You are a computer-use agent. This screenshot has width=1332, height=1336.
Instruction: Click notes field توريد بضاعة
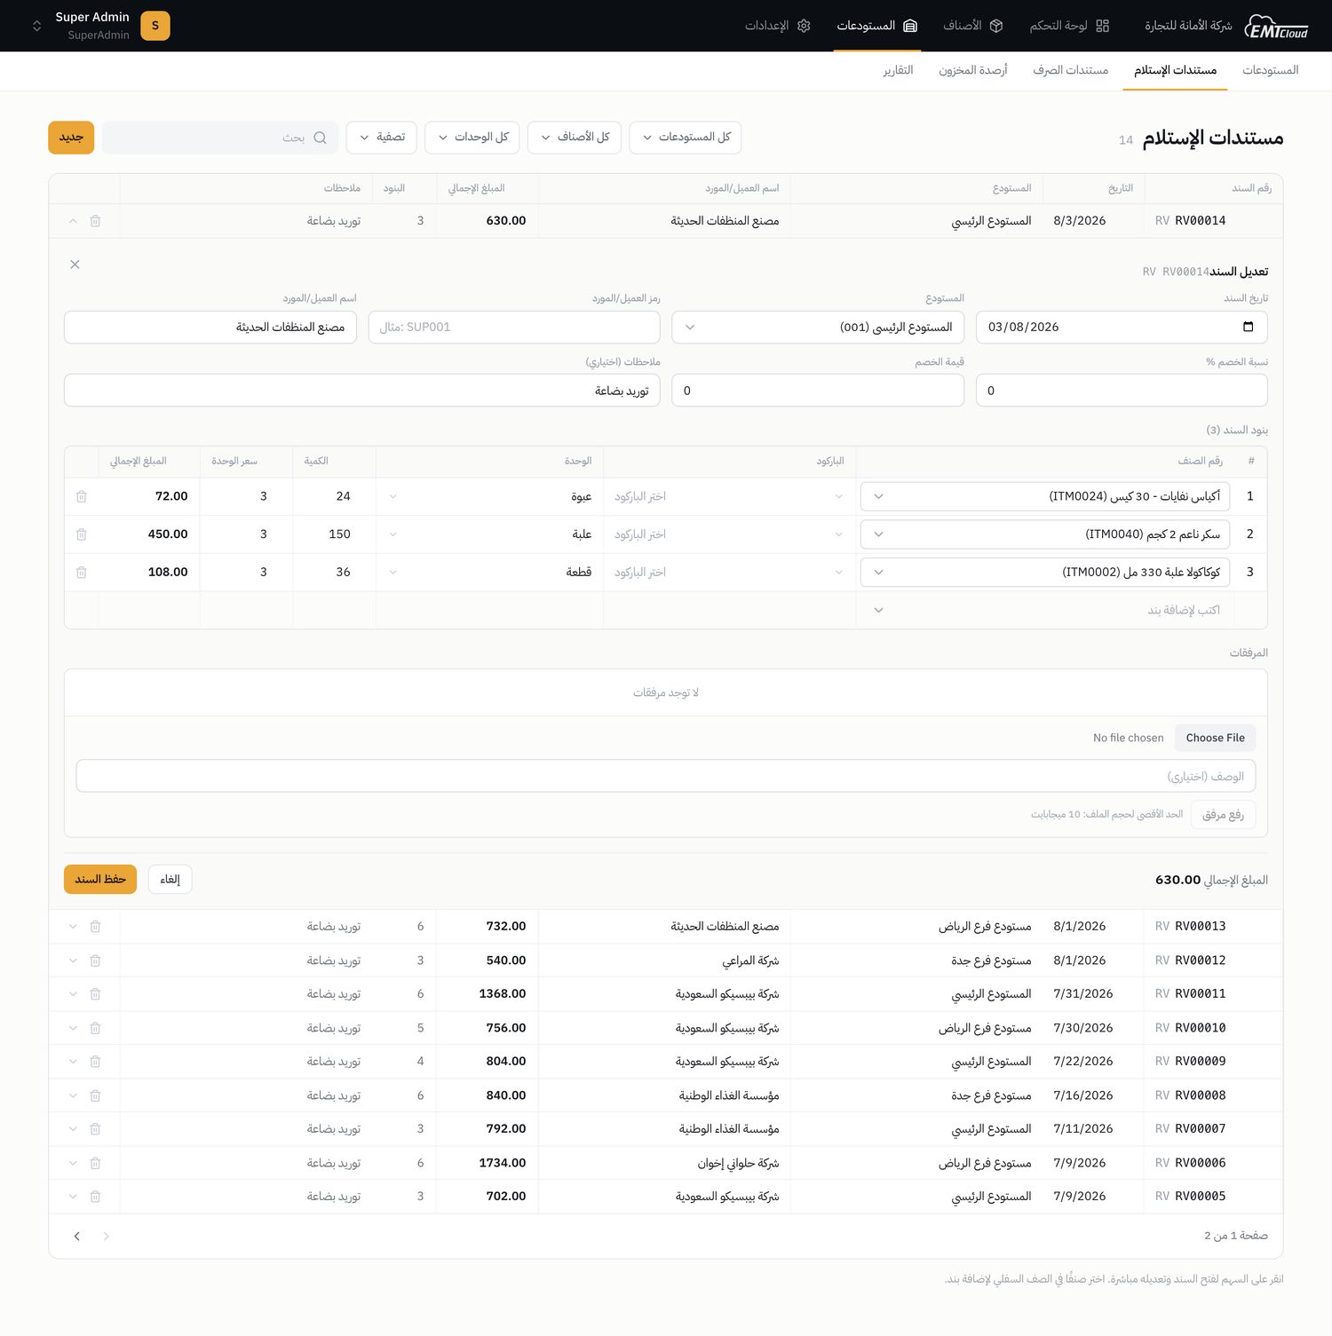(x=362, y=391)
